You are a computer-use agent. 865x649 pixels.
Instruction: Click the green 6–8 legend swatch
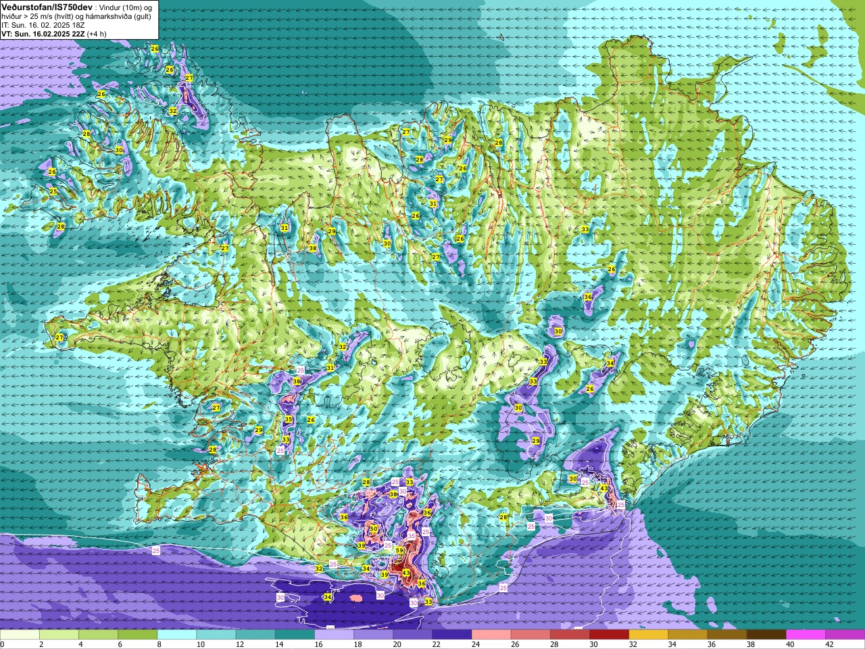coord(137,635)
